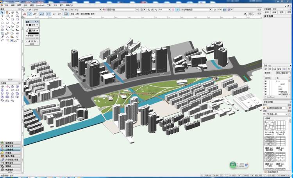The width and height of the screenshot is (293, 178).
Task: Click the Flyover tool in the 3D tool set
Action: coord(2,87)
